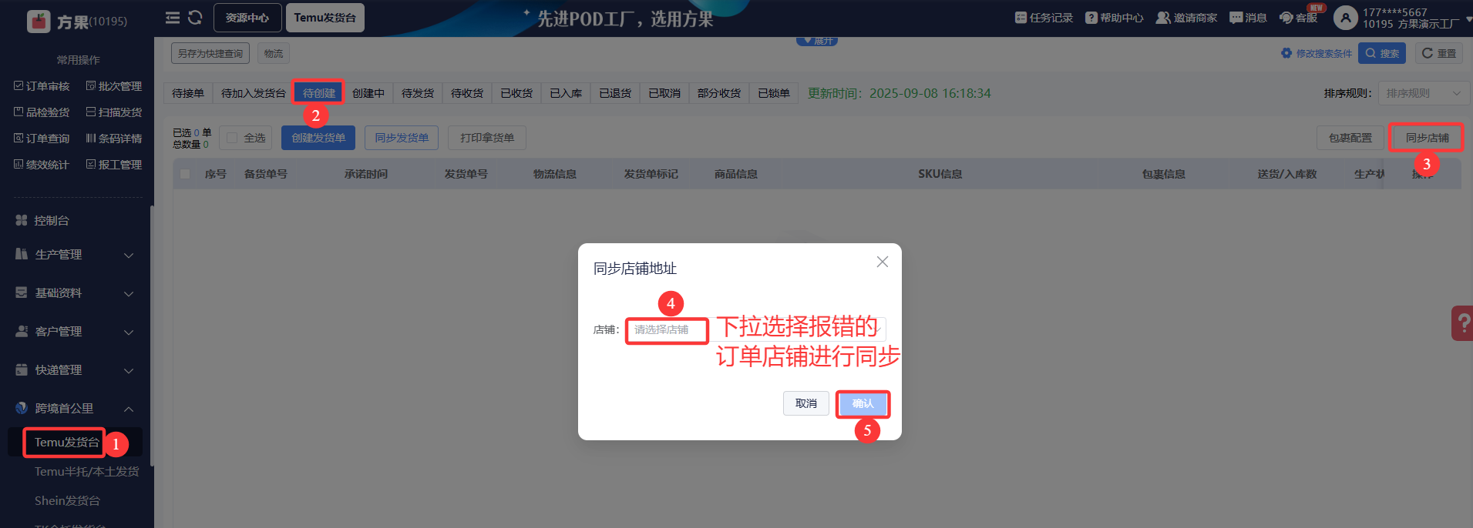Screen dimensions: 1473x528
Task: Click the gear icon for modify search conditions
Action: pyautogui.click(x=1286, y=53)
